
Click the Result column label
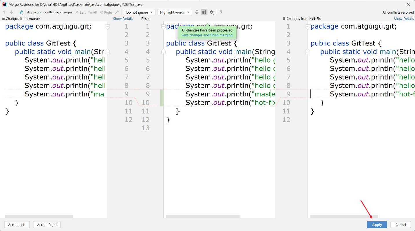coord(146,19)
